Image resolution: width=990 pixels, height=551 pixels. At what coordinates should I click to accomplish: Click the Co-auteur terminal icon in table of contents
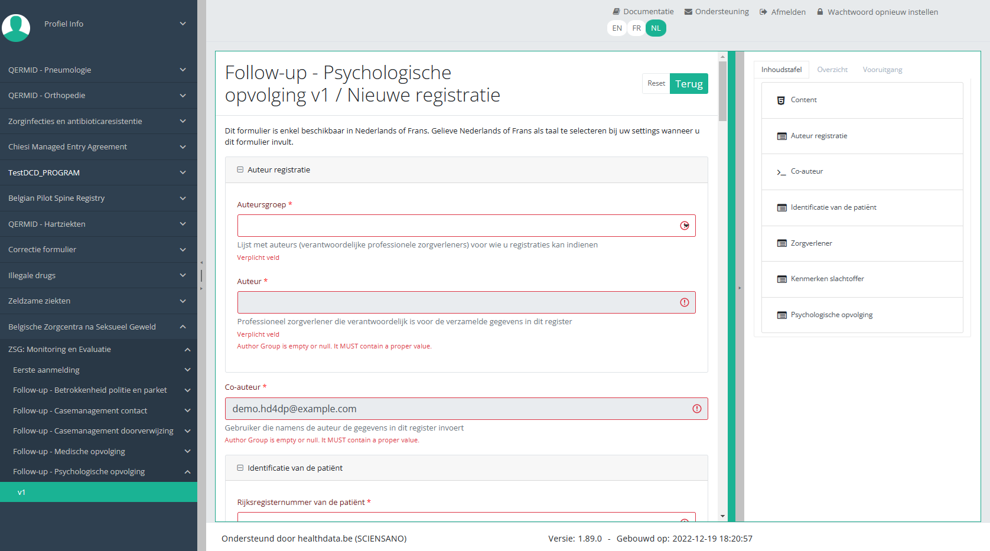pos(781,172)
